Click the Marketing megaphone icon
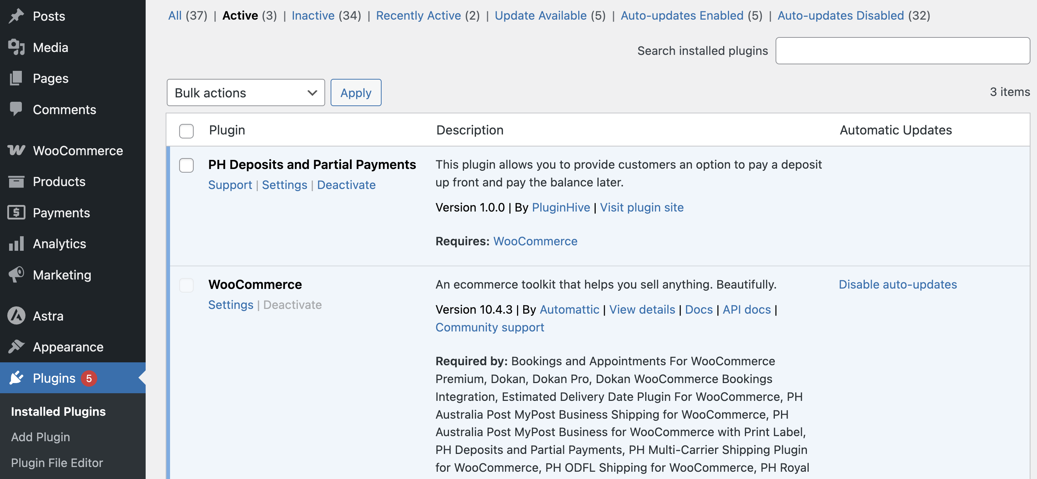Screen dimensions: 1037x479 (x=16, y=275)
